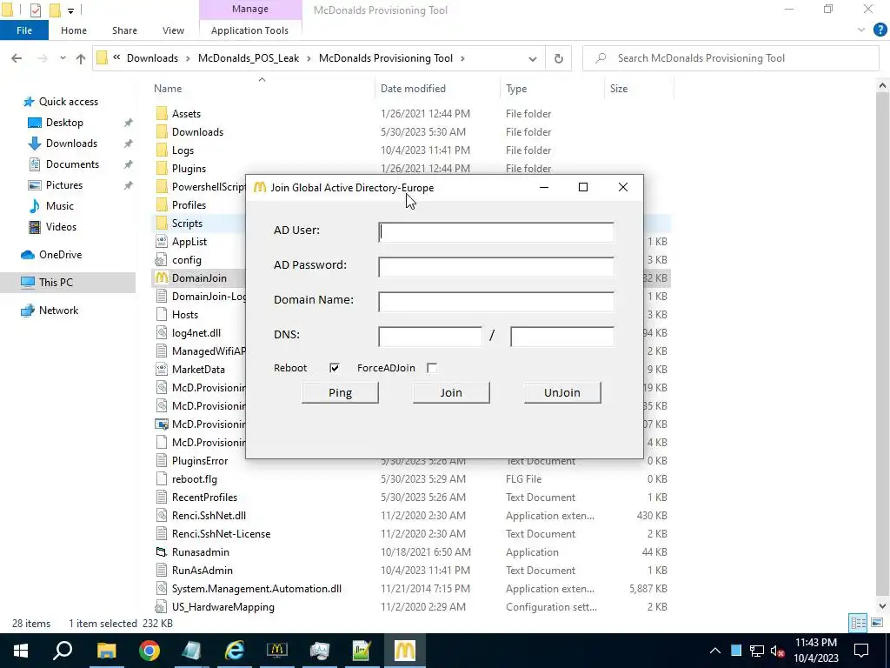This screenshot has width=890, height=668.
Task: Open the Help question mark icon
Action: (880, 30)
